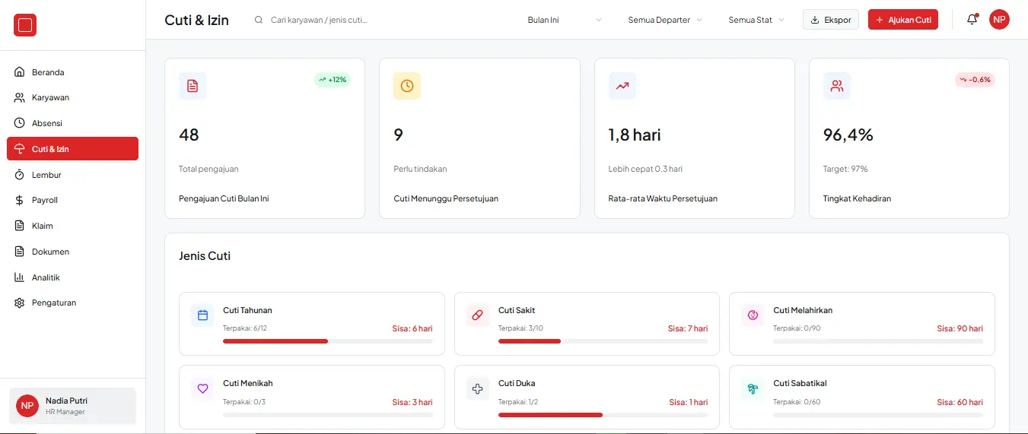
Task: Click the red app logo icon
Action: pos(25,25)
